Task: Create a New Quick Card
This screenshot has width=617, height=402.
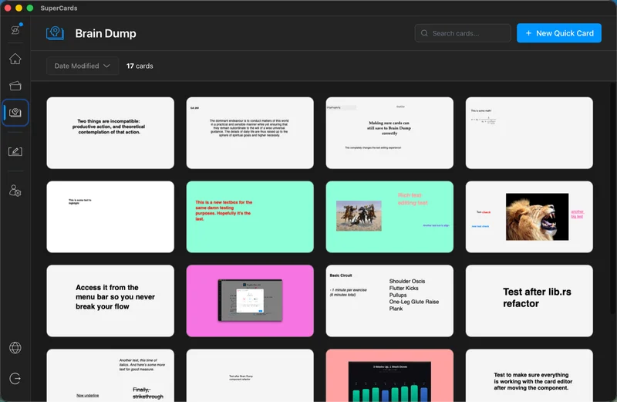Action: point(558,33)
